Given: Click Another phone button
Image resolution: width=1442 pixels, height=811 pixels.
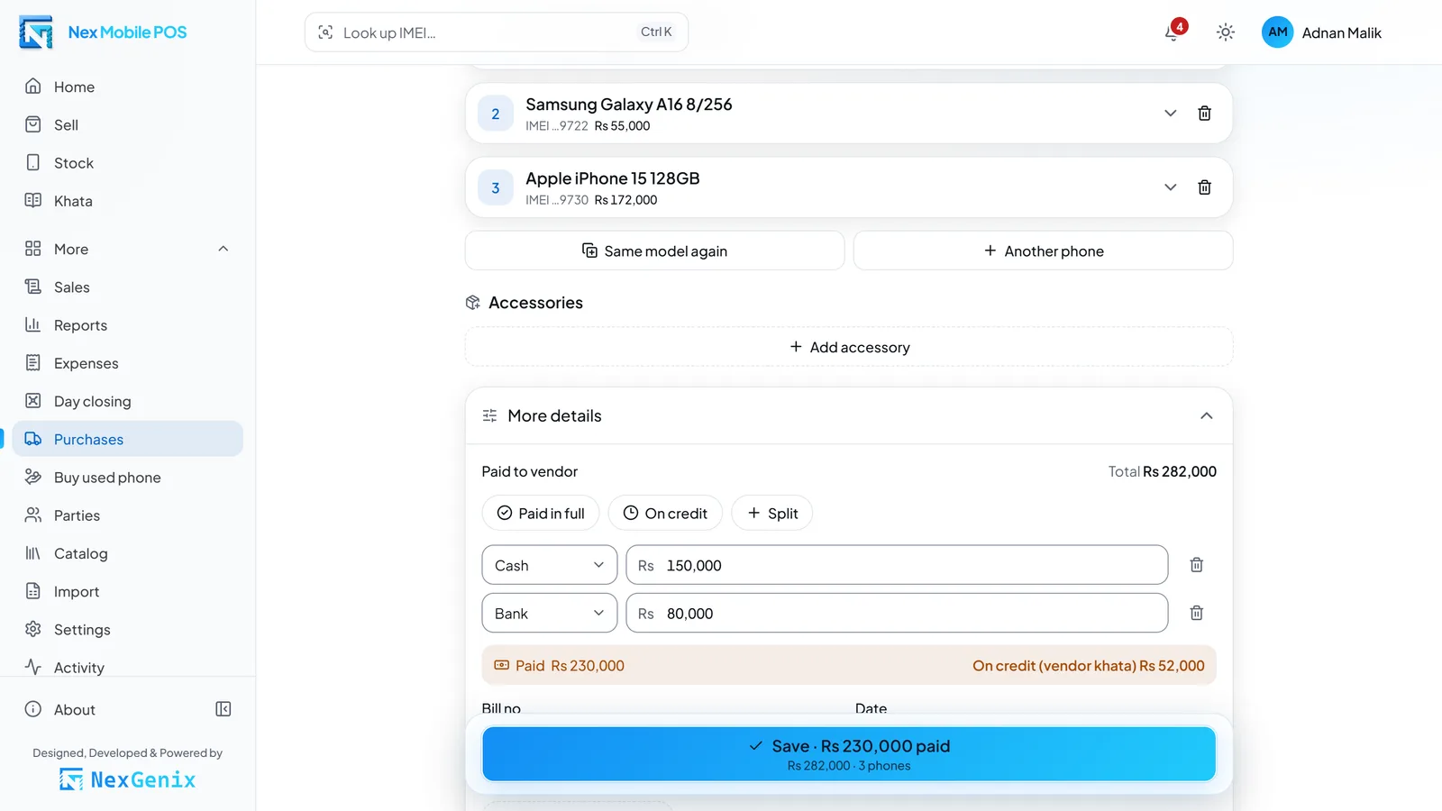Looking at the screenshot, I should [1043, 251].
